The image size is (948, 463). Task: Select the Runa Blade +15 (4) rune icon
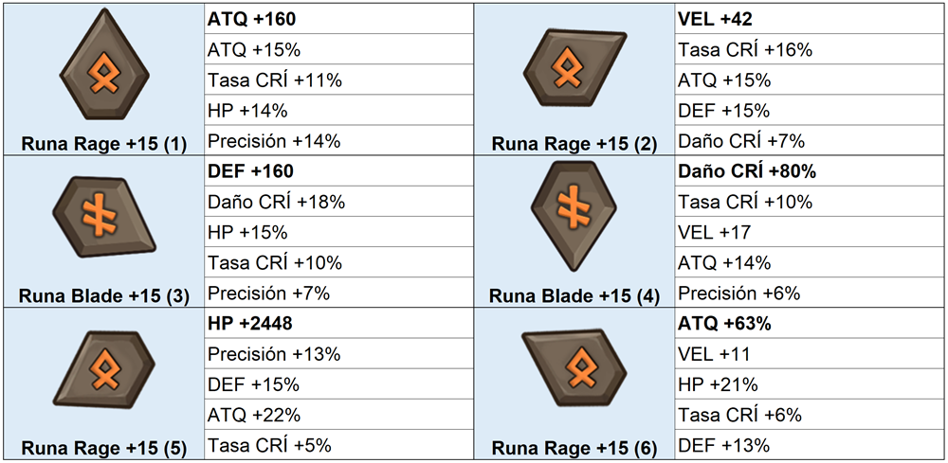click(575, 216)
